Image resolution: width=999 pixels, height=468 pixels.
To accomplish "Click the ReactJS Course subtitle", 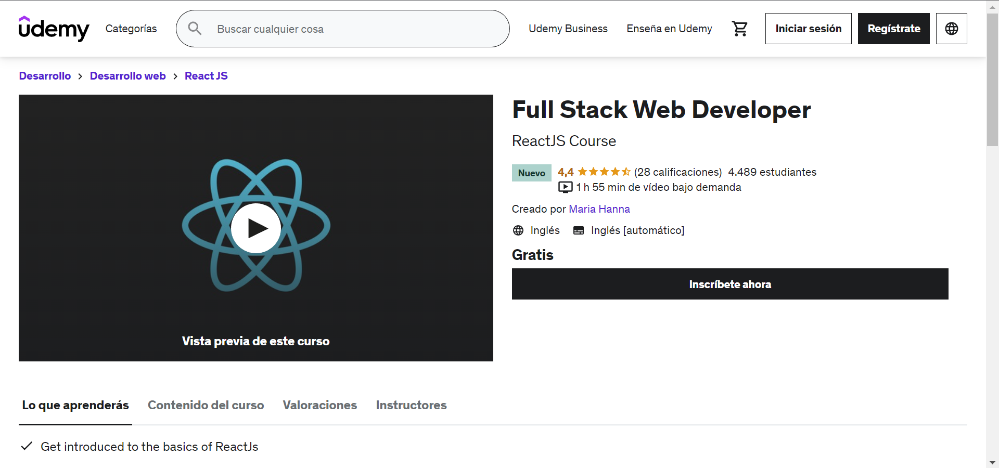I will point(563,141).
